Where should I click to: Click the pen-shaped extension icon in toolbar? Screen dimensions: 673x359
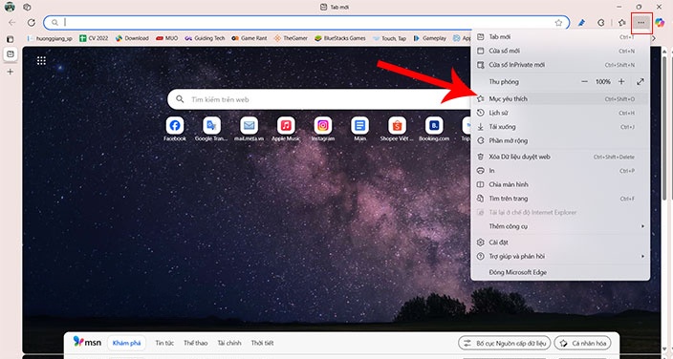click(x=581, y=23)
